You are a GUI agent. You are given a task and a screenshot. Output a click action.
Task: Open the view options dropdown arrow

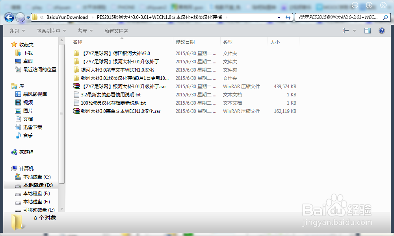point(354,31)
